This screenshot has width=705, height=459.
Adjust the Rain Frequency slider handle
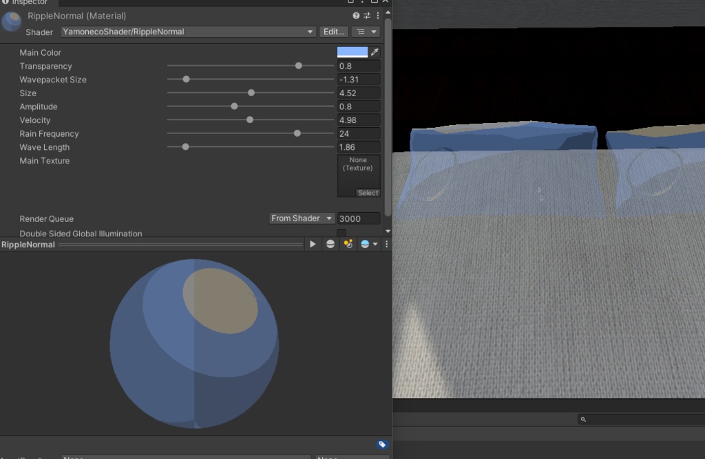pos(297,133)
